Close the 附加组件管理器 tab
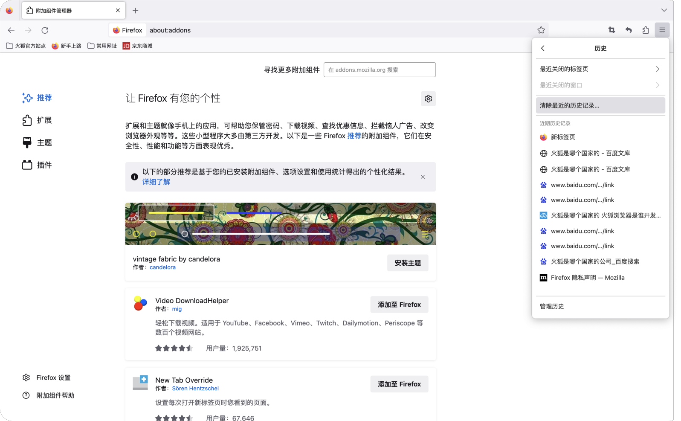The width and height of the screenshot is (681, 421). click(x=118, y=11)
